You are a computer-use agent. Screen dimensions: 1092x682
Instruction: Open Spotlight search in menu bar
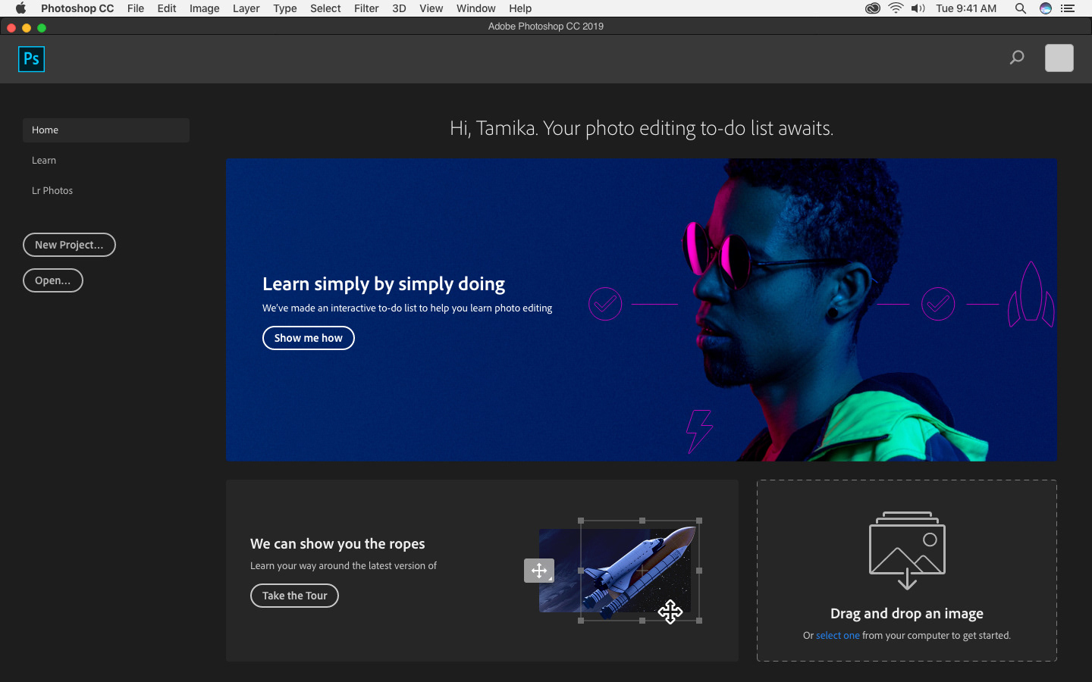point(1021,8)
